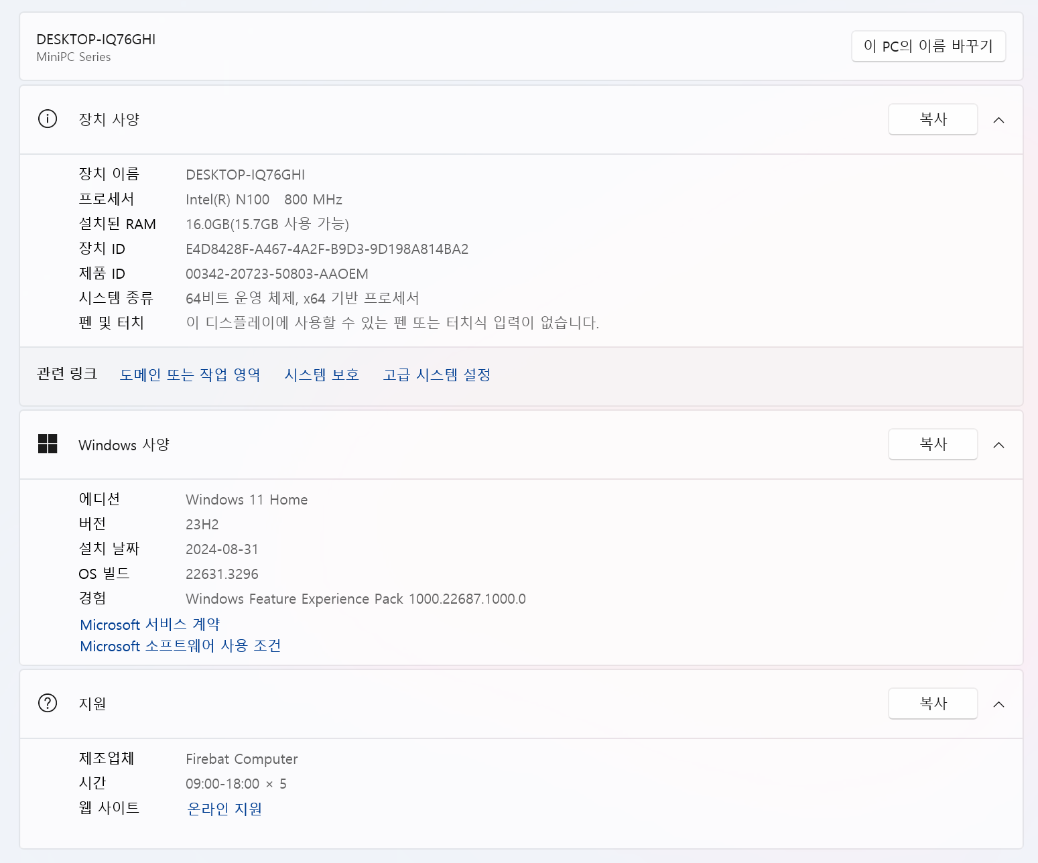Click the 설치 날짜 label
Screen dimensions: 1038x863
(x=109, y=549)
